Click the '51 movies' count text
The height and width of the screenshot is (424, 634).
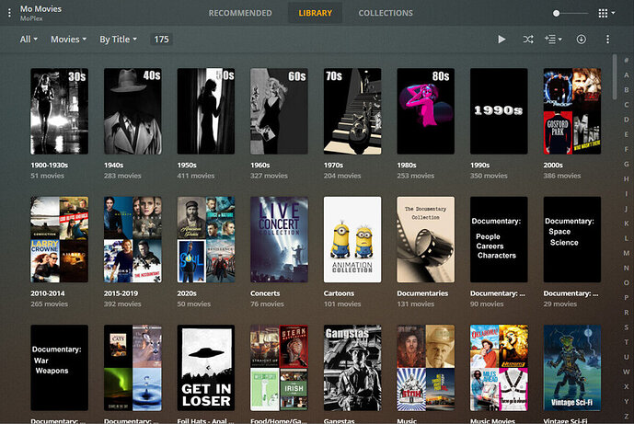47,176
